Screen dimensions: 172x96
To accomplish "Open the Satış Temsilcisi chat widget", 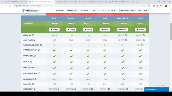I will 157,90.
